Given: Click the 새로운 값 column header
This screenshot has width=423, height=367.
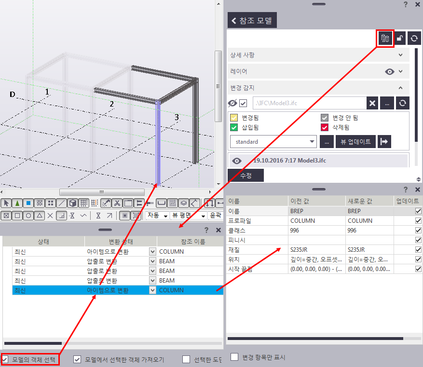Looking at the screenshot, I should click(x=369, y=201).
